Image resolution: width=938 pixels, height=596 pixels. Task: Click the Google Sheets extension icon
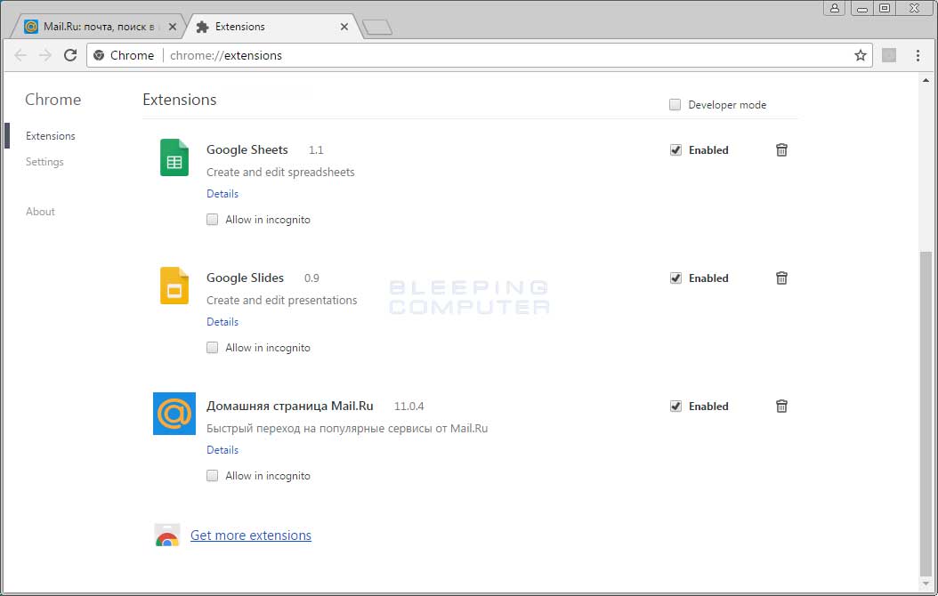point(174,157)
